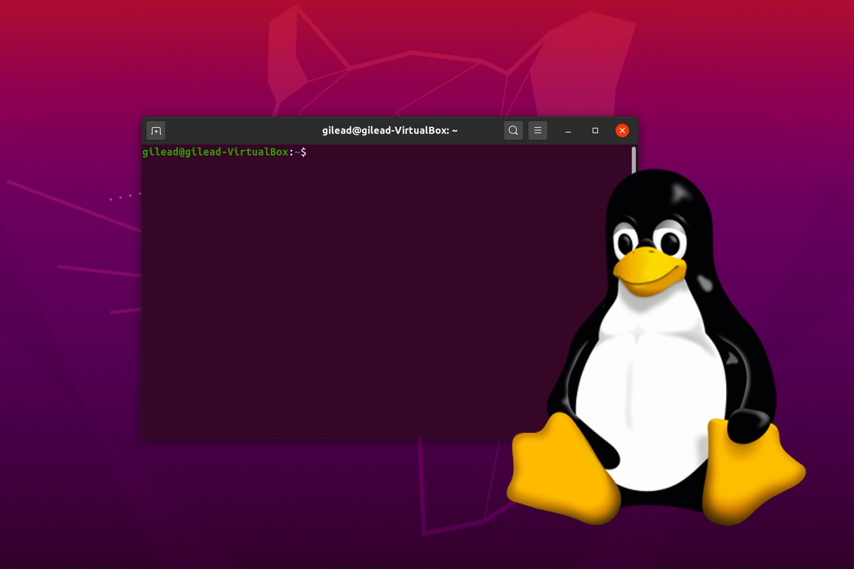
Task: Click empty desktop below the terminal
Action: click(x=285, y=501)
